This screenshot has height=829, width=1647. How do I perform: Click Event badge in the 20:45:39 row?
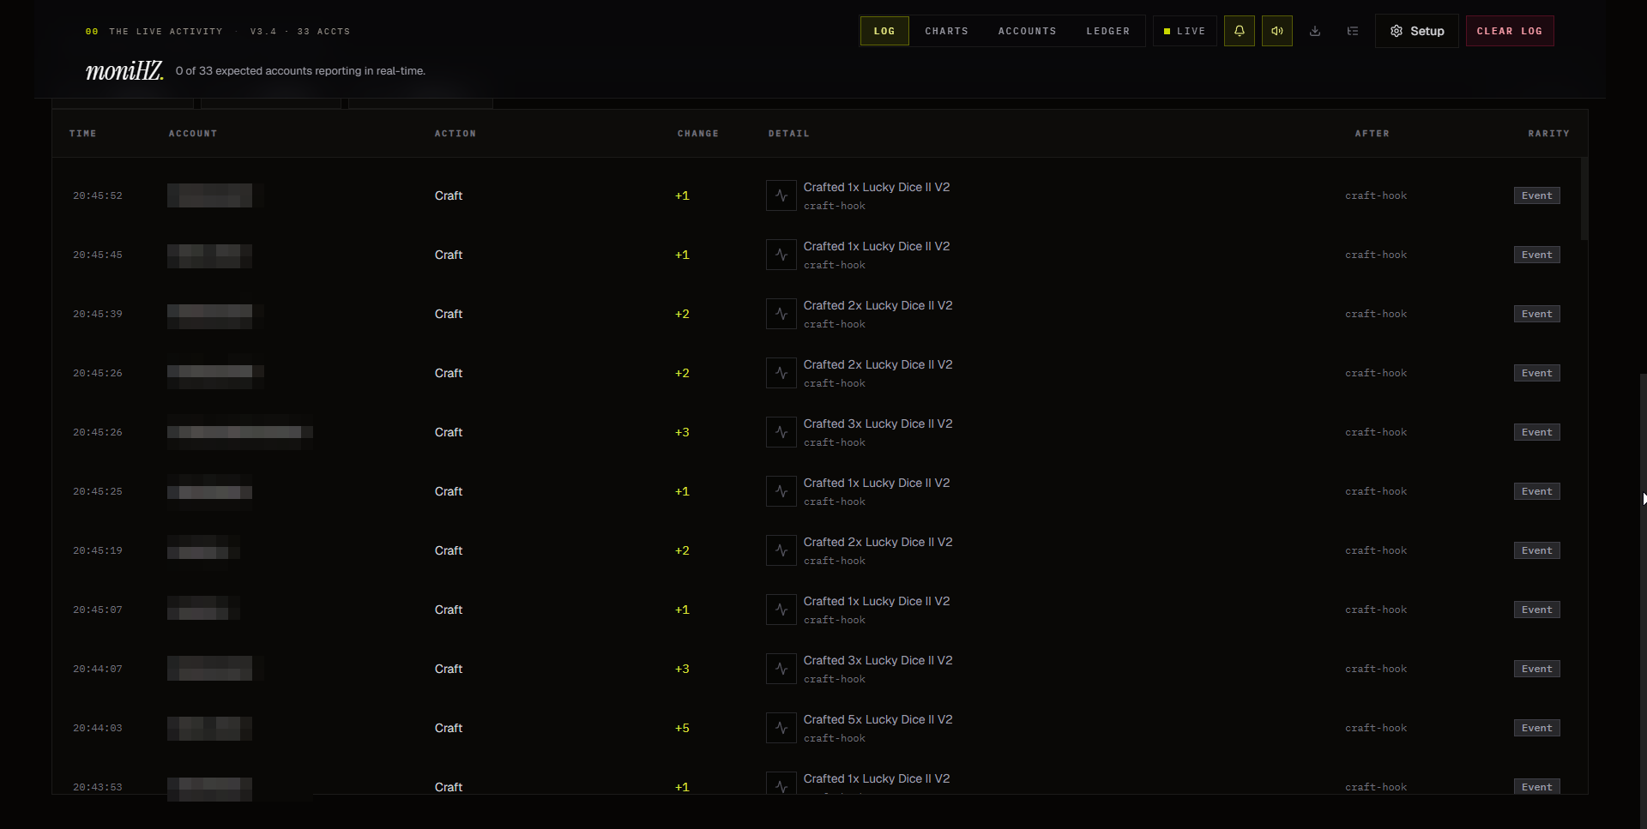[1536, 314]
